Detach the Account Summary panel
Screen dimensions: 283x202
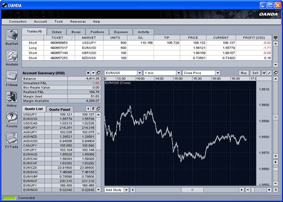click(x=99, y=73)
